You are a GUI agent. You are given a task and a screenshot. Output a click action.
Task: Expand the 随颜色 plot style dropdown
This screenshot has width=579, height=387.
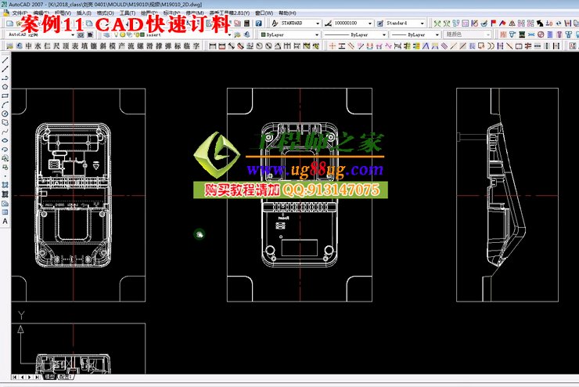point(487,35)
